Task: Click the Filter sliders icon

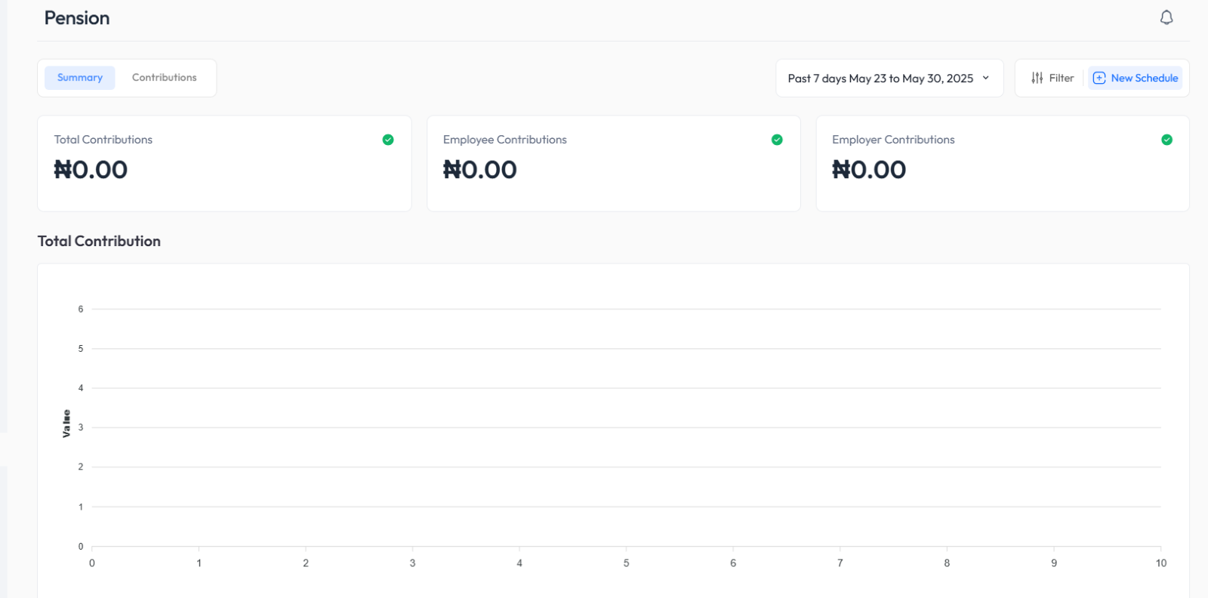Action: 1037,78
